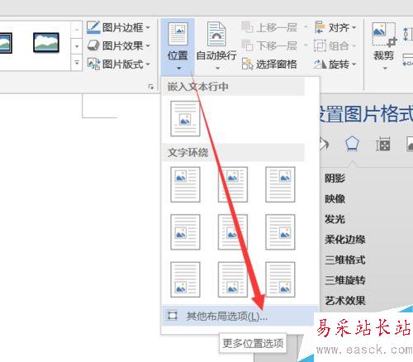
Task: Open the dropdown arrow under 裁剪
Action: pyautogui.click(x=385, y=68)
